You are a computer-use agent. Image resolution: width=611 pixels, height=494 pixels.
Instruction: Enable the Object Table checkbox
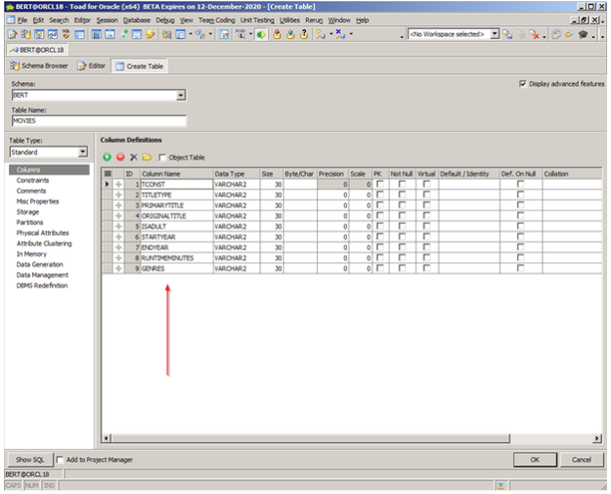pyautogui.click(x=162, y=157)
